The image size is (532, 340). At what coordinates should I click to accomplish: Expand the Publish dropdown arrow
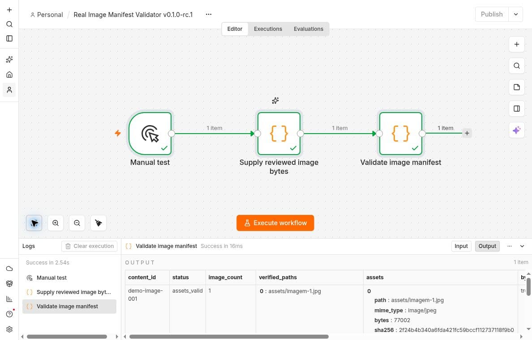tap(516, 14)
